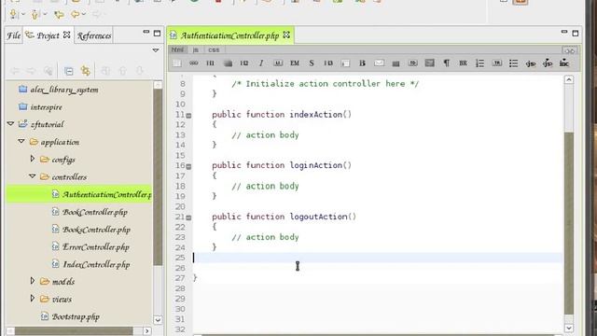Collapse the controllers folder
This screenshot has width=597, height=336.
tap(33, 176)
